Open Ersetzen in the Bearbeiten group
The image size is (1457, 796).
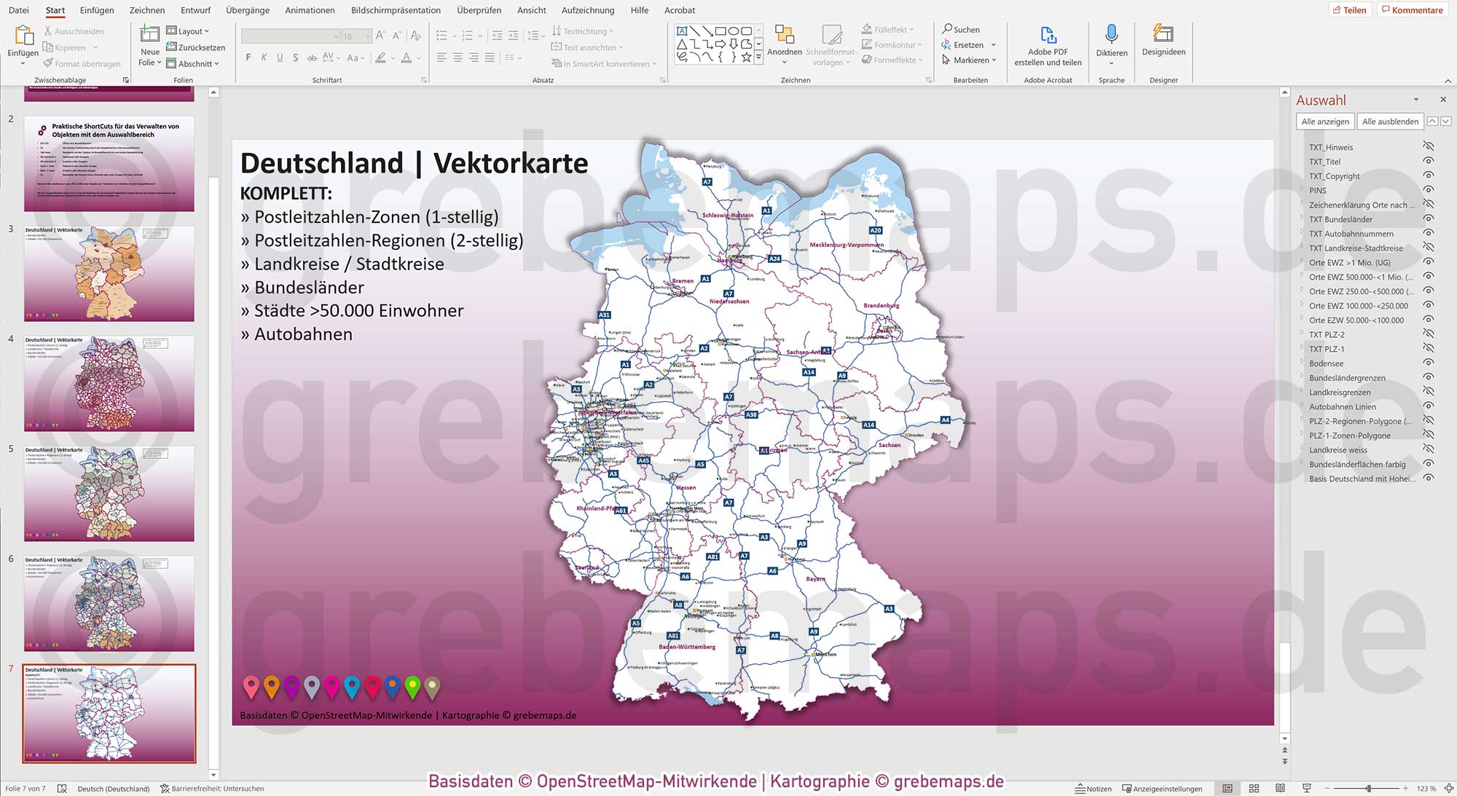[x=967, y=44]
